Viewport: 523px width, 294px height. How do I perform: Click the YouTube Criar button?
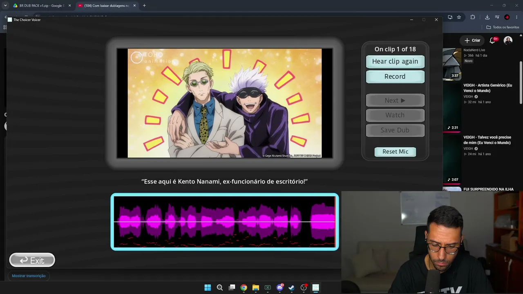[x=472, y=40]
